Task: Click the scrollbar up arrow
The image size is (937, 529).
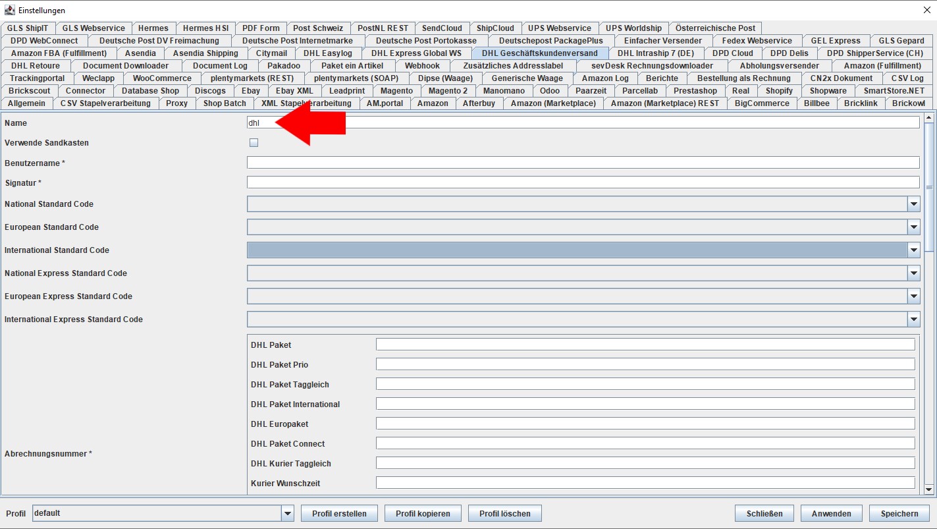Action: click(929, 118)
